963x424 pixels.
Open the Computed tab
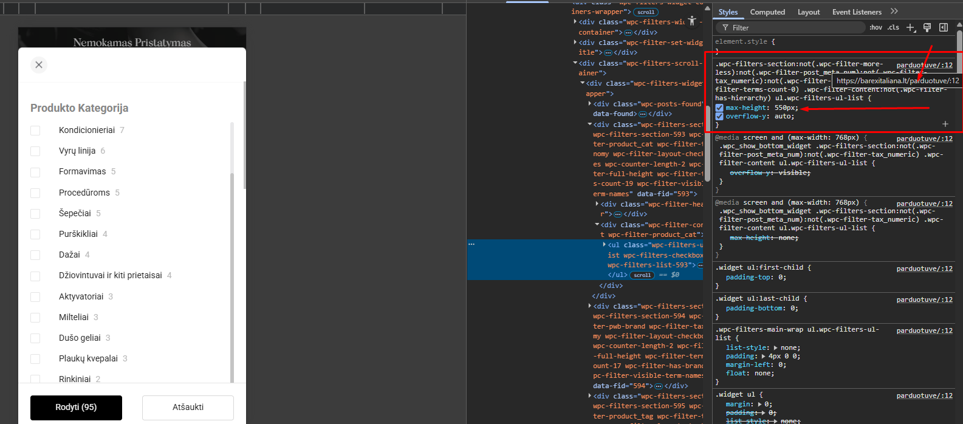767,12
